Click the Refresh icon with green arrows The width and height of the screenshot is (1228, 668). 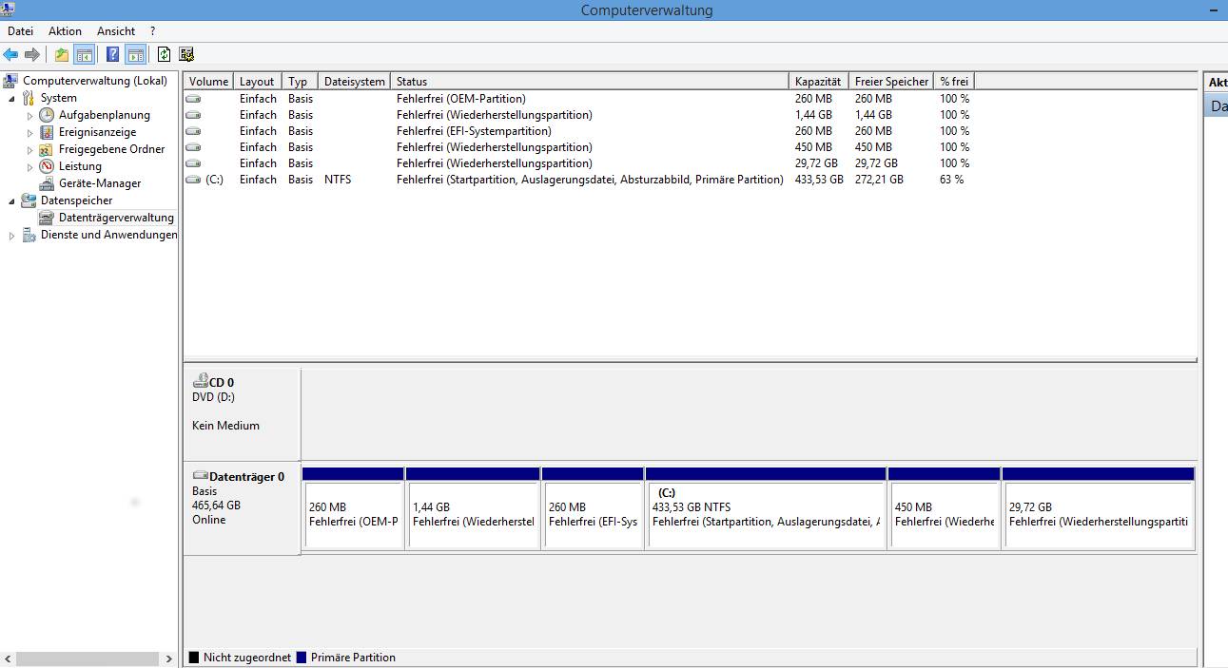[x=165, y=54]
